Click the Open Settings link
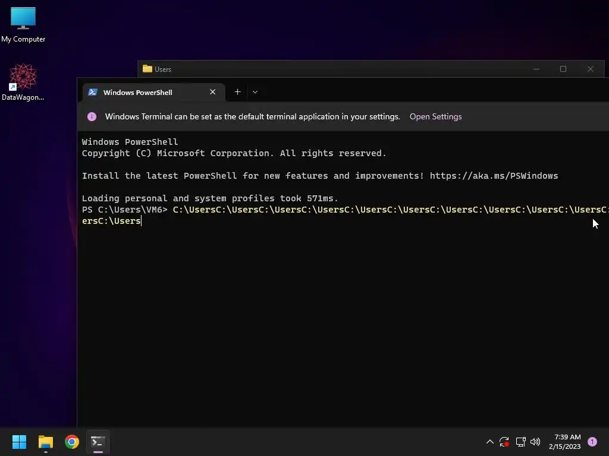The height and width of the screenshot is (456, 609). (x=435, y=117)
